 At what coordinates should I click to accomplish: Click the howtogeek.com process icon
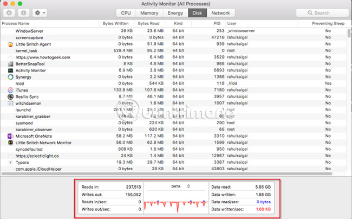click(10, 57)
